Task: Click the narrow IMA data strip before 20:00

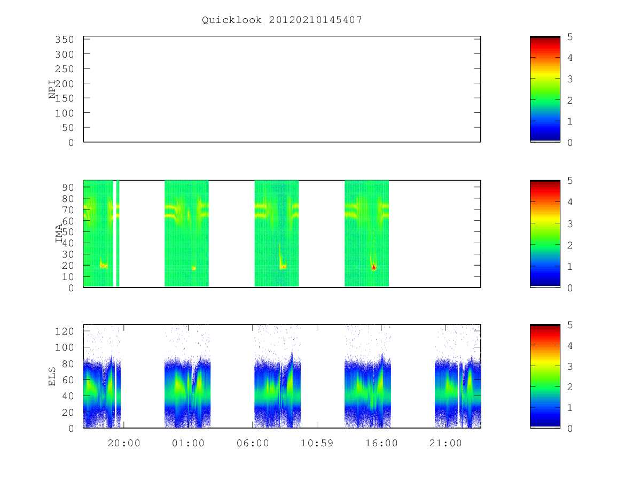Action: click(118, 234)
